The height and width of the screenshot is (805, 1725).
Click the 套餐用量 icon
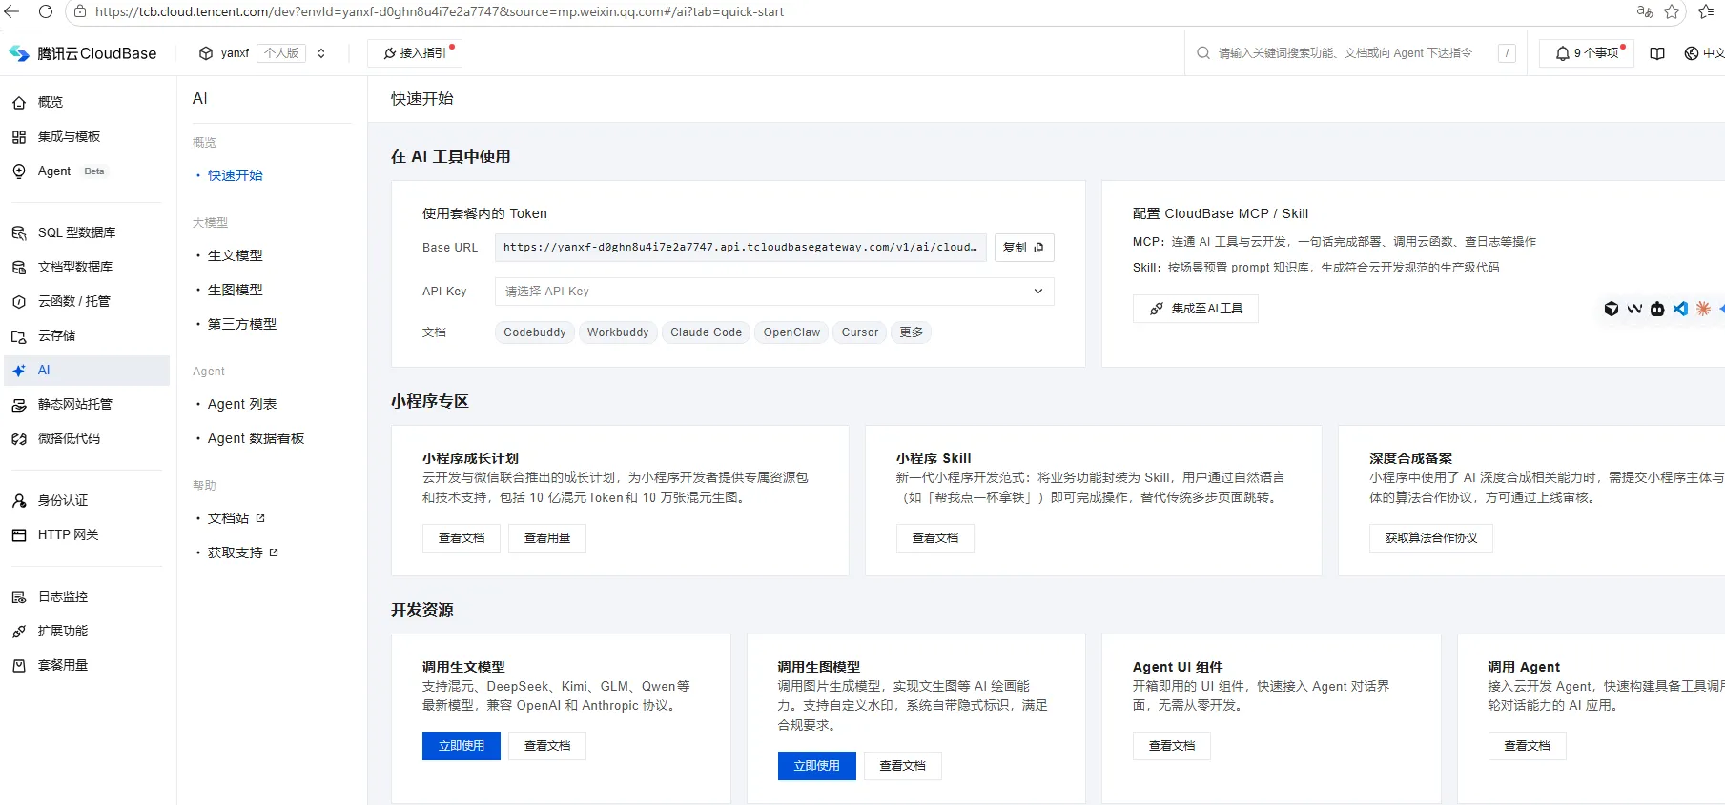coord(19,666)
